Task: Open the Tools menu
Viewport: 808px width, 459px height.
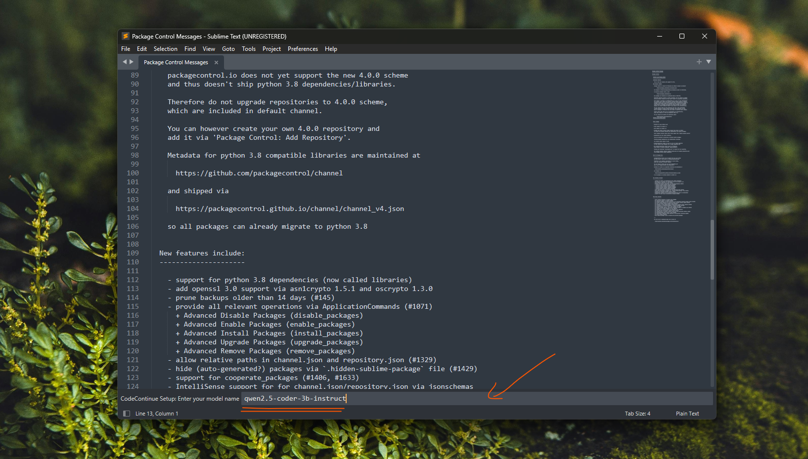Action: [x=249, y=48]
